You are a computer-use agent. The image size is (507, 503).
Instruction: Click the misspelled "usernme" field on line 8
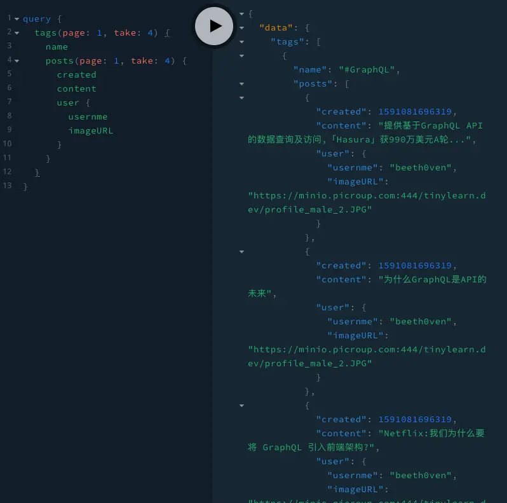[88, 116]
